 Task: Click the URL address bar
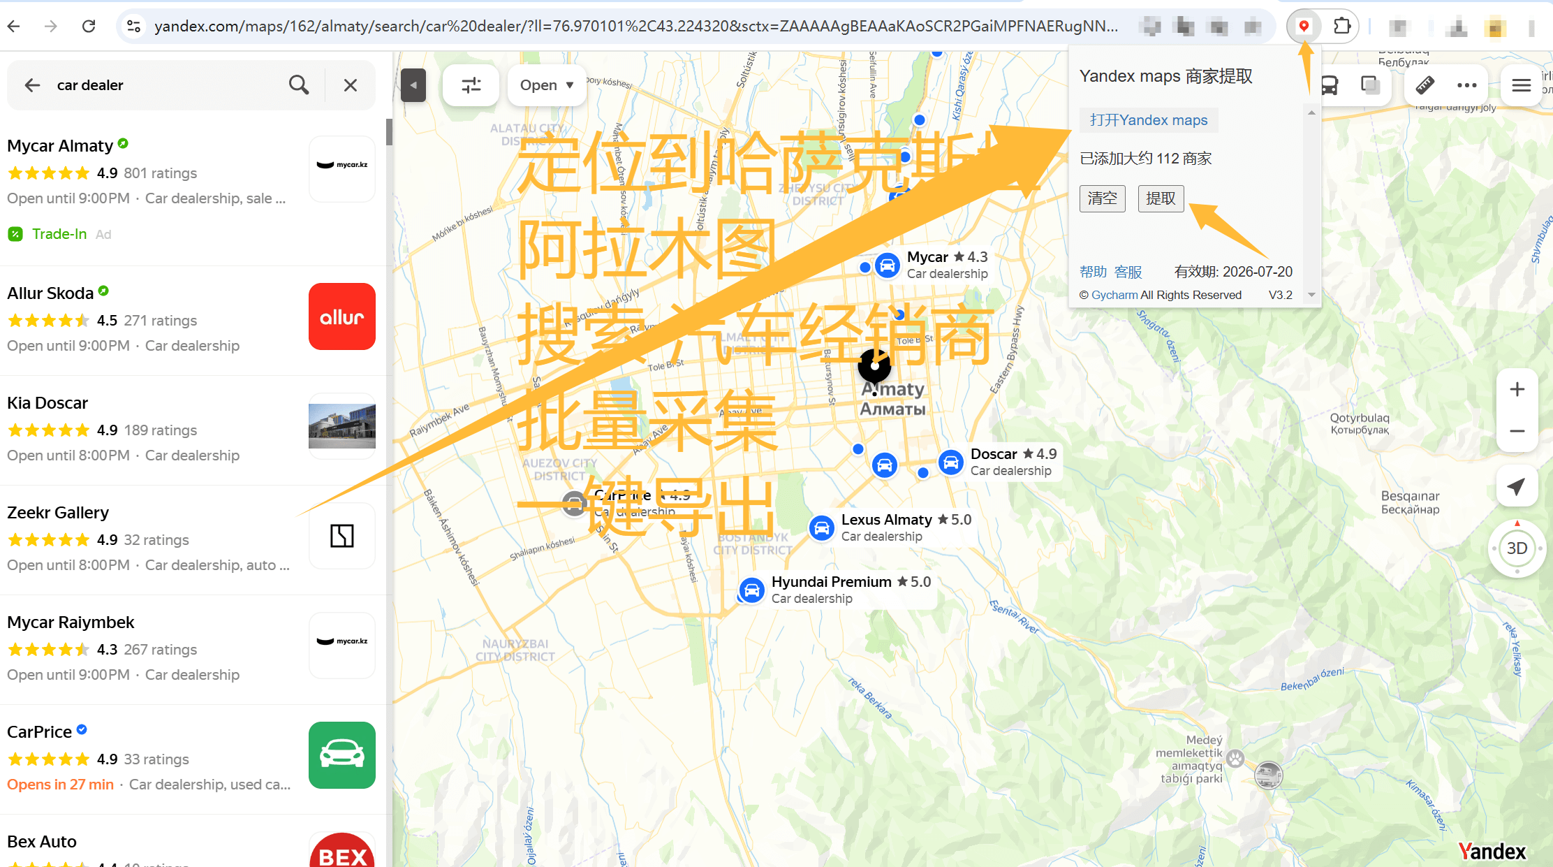[x=635, y=27]
